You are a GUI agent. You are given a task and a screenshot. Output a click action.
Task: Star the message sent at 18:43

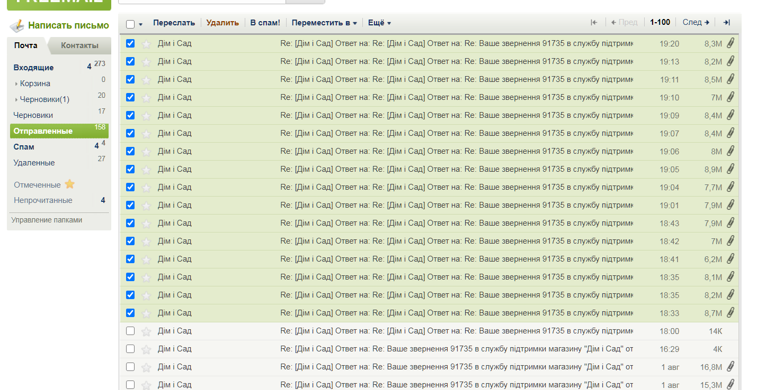[146, 224]
